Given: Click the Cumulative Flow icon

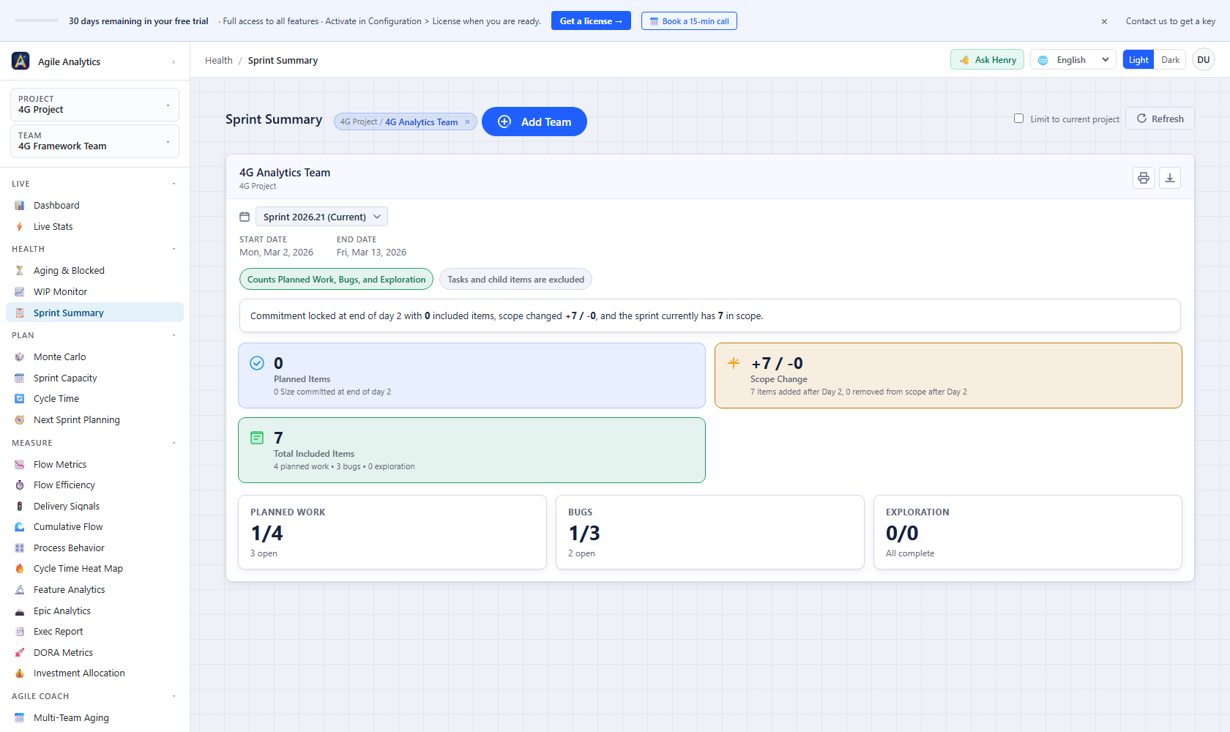Looking at the screenshot, I should pos(20,527).
